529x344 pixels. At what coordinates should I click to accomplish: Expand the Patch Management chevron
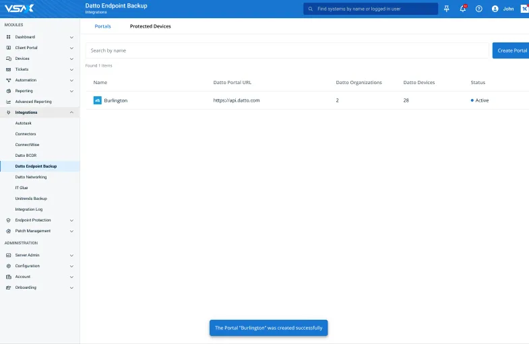click(x=71, y=231)
